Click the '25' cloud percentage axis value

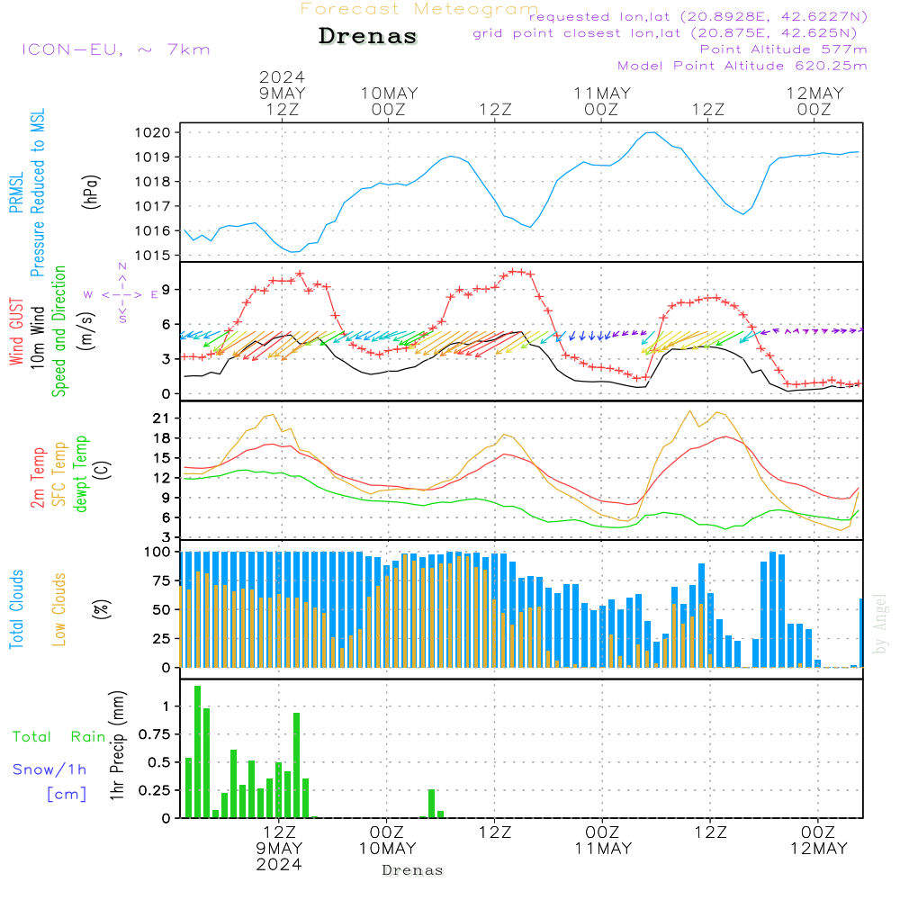coord(161,638)
